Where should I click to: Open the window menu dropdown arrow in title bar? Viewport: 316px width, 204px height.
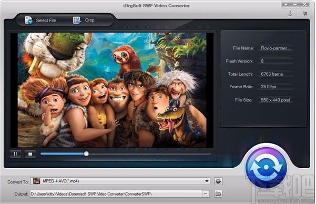pyautogui.click(x=286, y=4)
